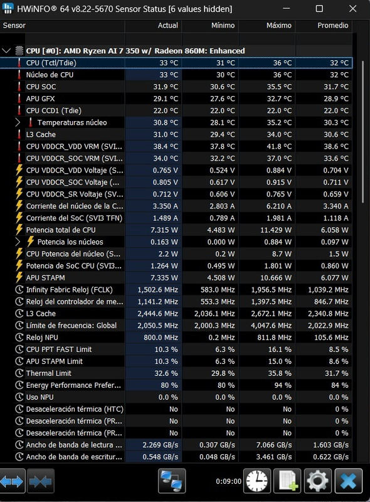Viewport: 370px width, 502px height.
Task: Select Energy Performance Prefer... row
Action: click(x=176, y=385)
